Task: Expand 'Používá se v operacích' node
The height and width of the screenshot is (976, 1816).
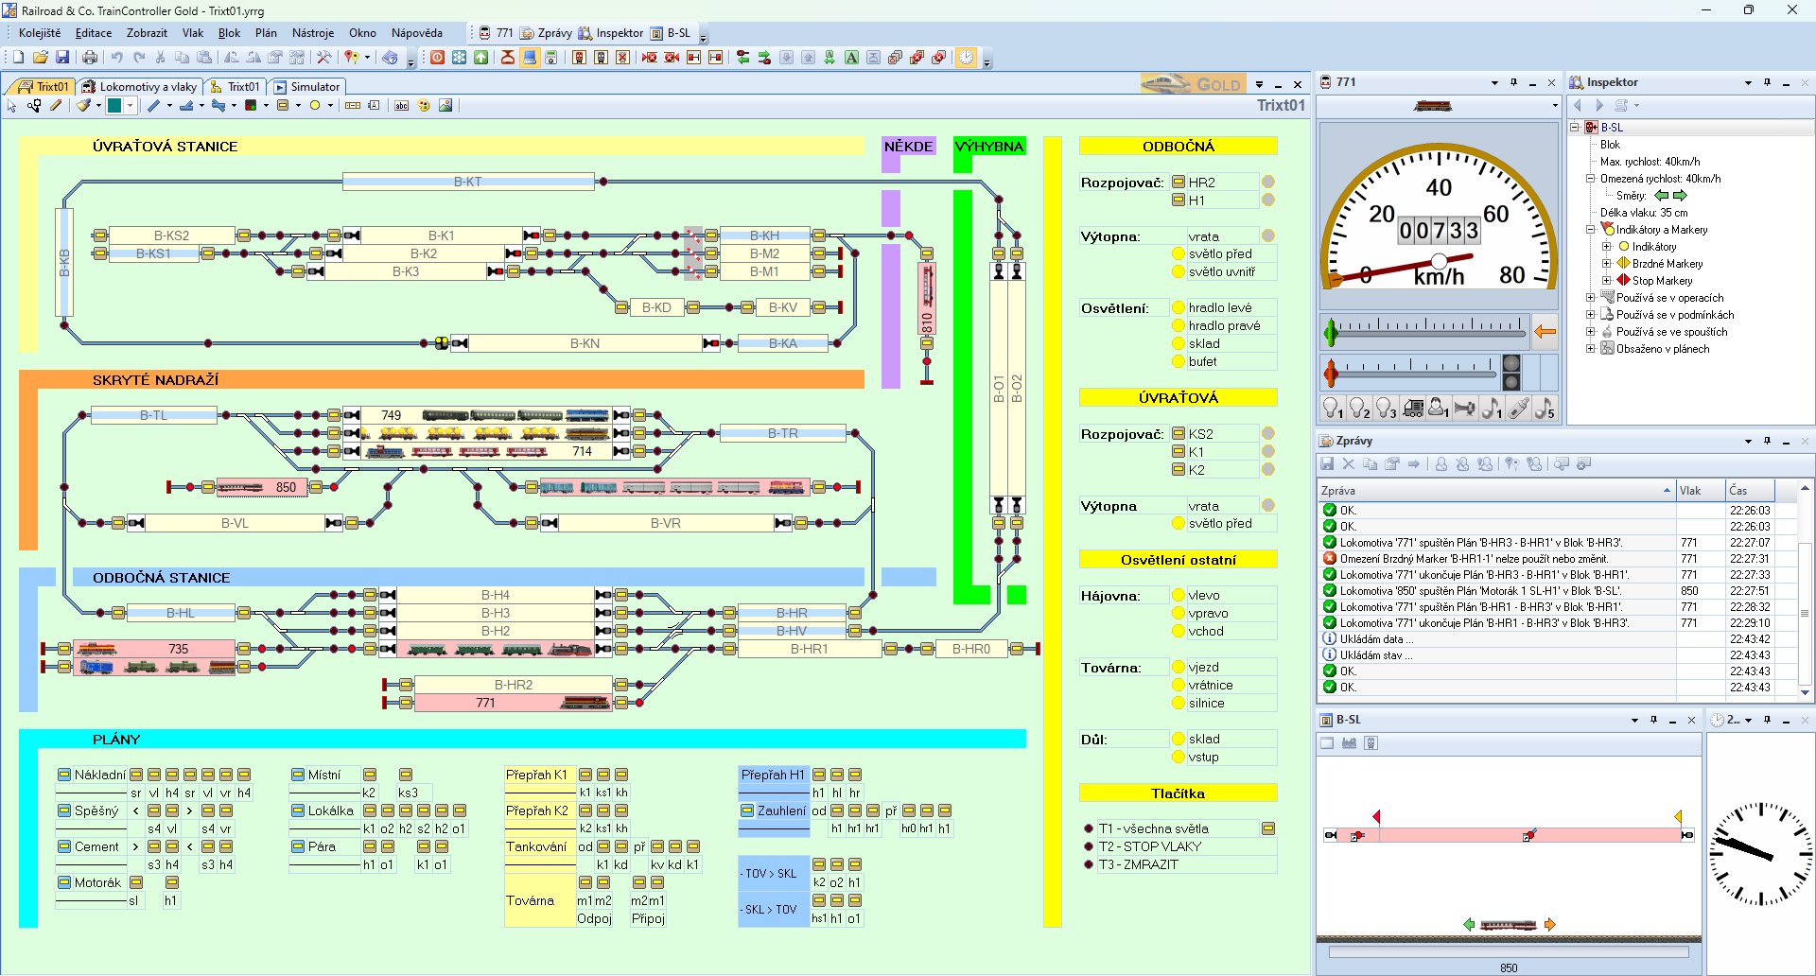Action: 1591,298
